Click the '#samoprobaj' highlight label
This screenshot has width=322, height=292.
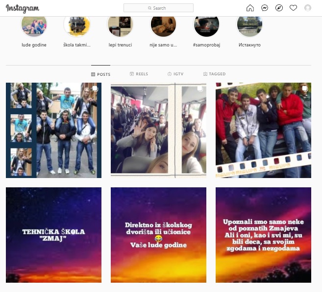coord(206,45)
